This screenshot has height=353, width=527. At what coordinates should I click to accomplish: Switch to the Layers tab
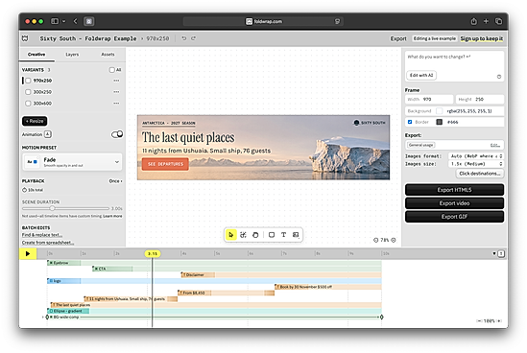(x=72, y=55)
